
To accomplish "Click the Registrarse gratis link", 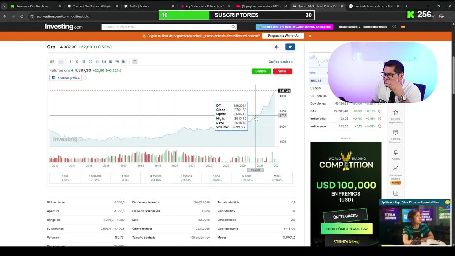I will (x=375, y=27).
